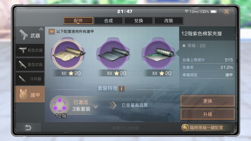Select the green hexagon mesh attachment

158,54
